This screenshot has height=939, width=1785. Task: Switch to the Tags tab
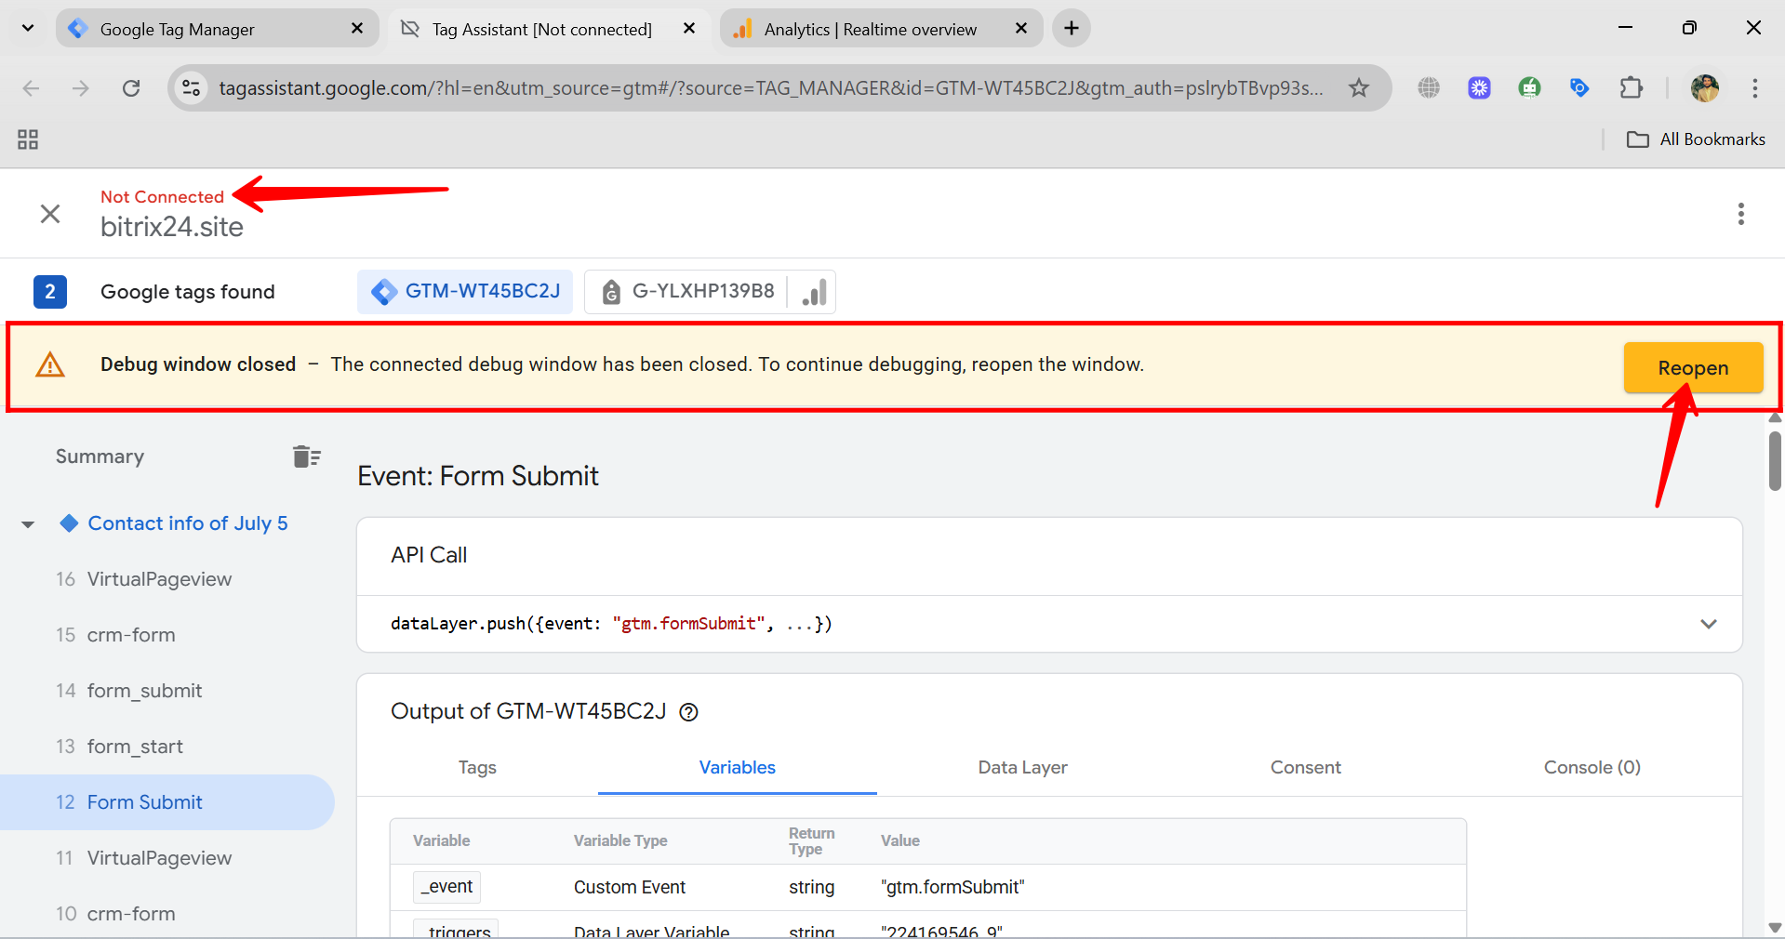point(477,767)
